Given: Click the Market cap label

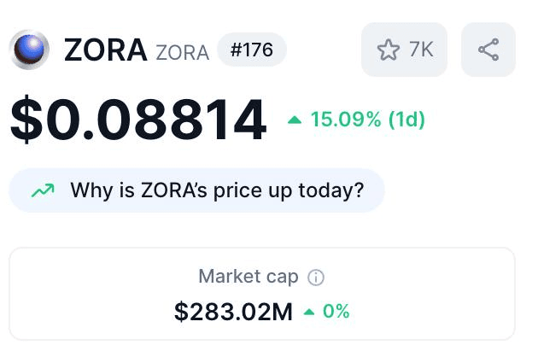Looking at the screenshot, I should pos(249,277).
